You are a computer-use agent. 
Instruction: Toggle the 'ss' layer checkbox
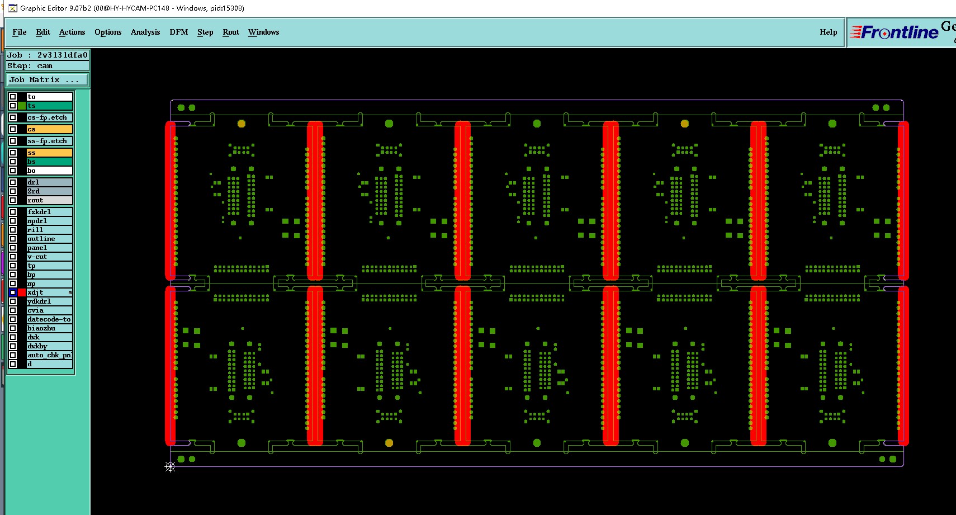tap(13, 153)
